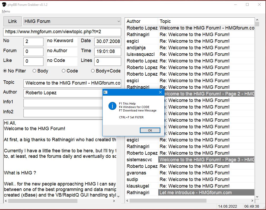This screenshot has width=266, height=210.
Task: Click the URL field with viewtopic.php?t=2
Action: (62, 32)
